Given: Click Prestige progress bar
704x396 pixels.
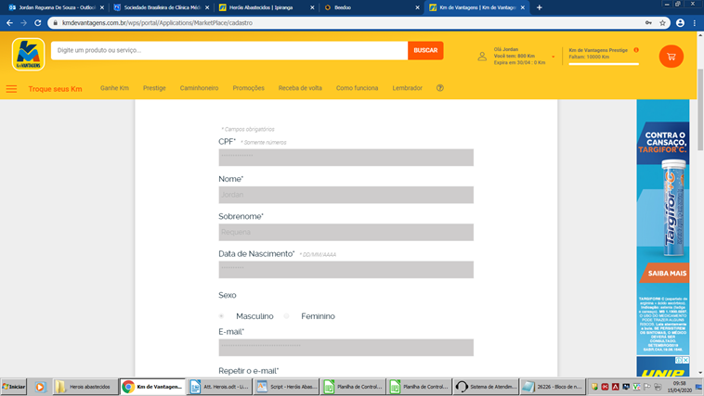Looking at the screenshot, I should [604, 64].
